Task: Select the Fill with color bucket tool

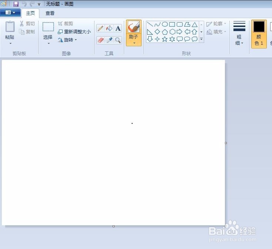Action: (109, 28)
